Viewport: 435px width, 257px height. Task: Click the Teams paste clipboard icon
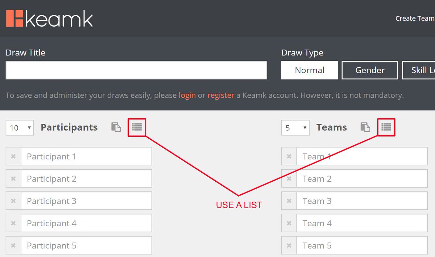pos(365,127)
